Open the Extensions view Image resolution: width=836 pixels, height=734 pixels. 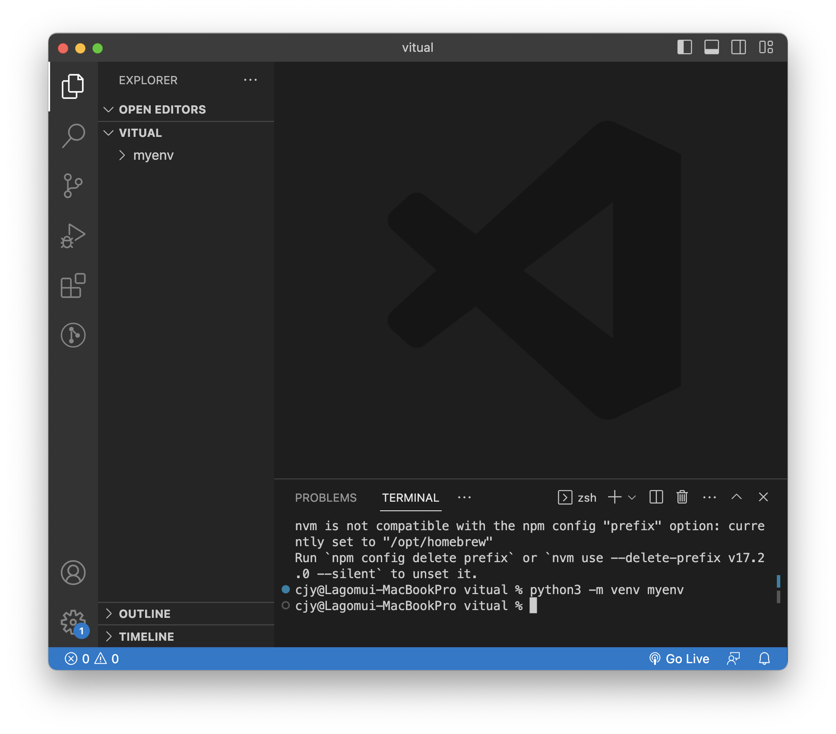coord(73,285)
